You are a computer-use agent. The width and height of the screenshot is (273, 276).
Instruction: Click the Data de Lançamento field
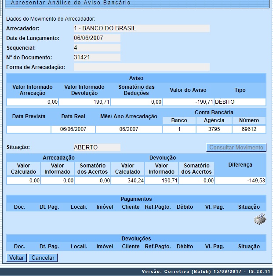pyautogui.click(x=97, y=38)
